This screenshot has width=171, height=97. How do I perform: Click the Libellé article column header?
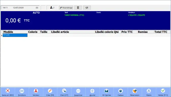72,32
